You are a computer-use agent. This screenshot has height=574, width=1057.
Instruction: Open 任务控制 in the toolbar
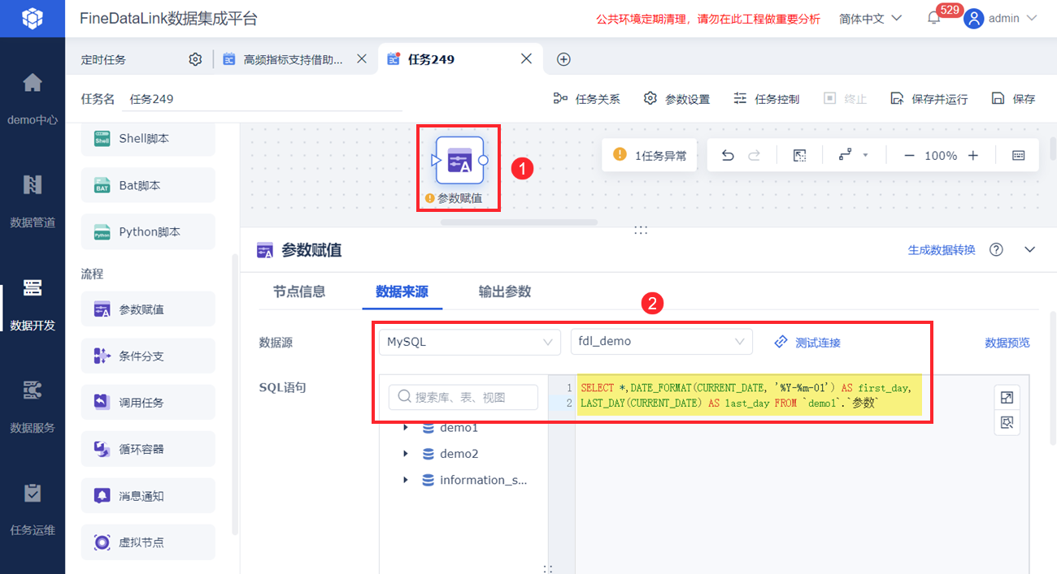click(x=766, y=99)
